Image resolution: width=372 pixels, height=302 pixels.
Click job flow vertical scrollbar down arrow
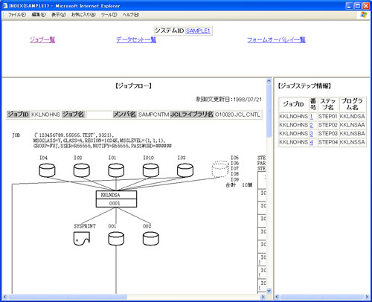click(269, 291)
